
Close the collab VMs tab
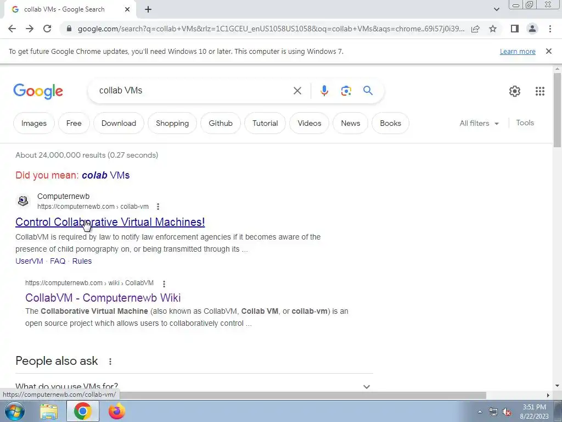coord(127,10)
